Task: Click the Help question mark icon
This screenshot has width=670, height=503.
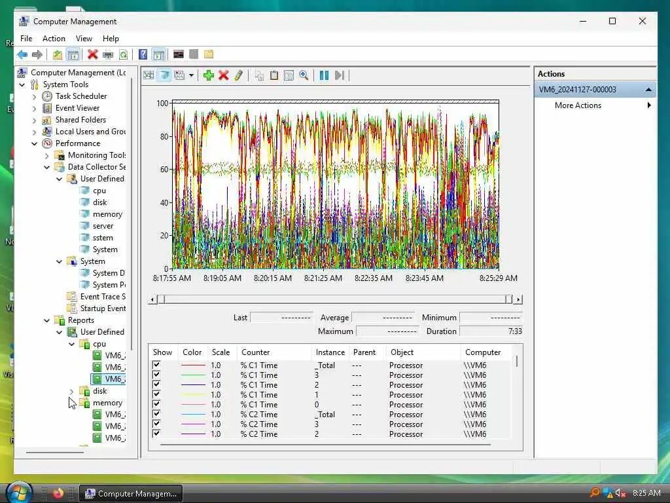Action: point(143,54)
